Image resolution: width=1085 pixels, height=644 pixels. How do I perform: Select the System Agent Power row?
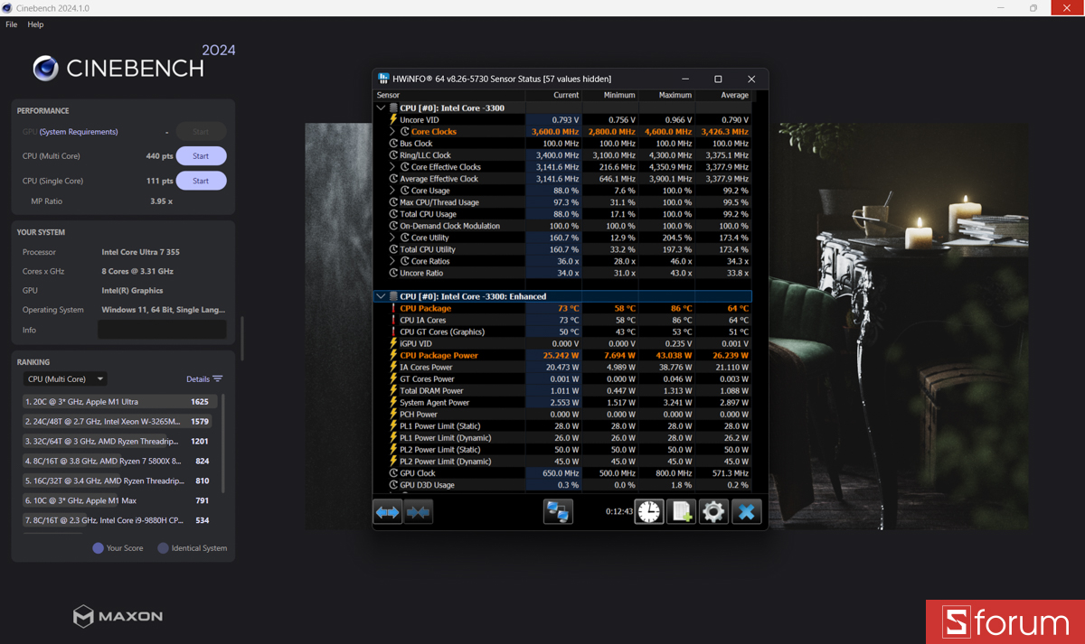(x=562, y=402)
